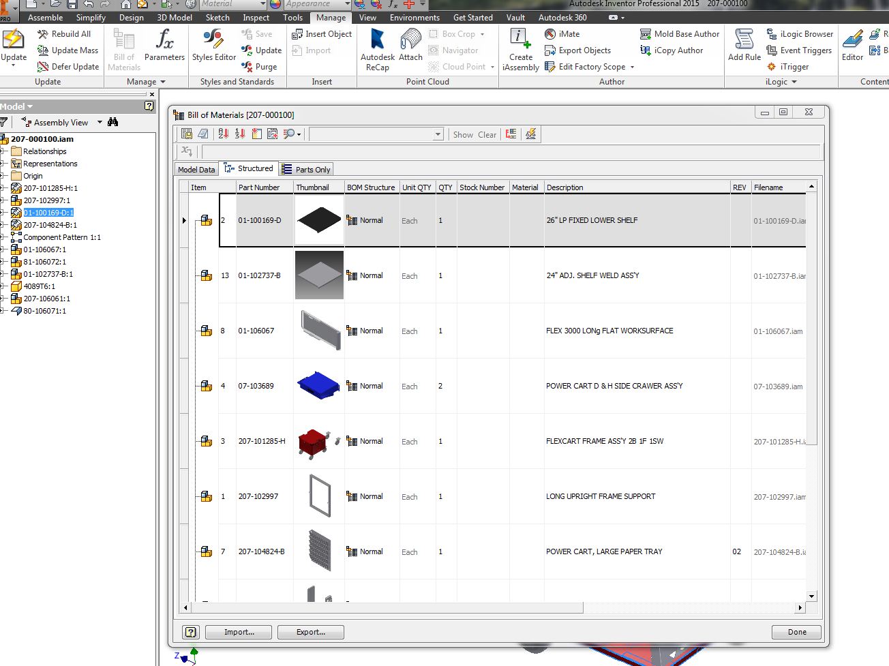
Task: Click Export Bill of Materials toolbar icon
Action: 186,134
